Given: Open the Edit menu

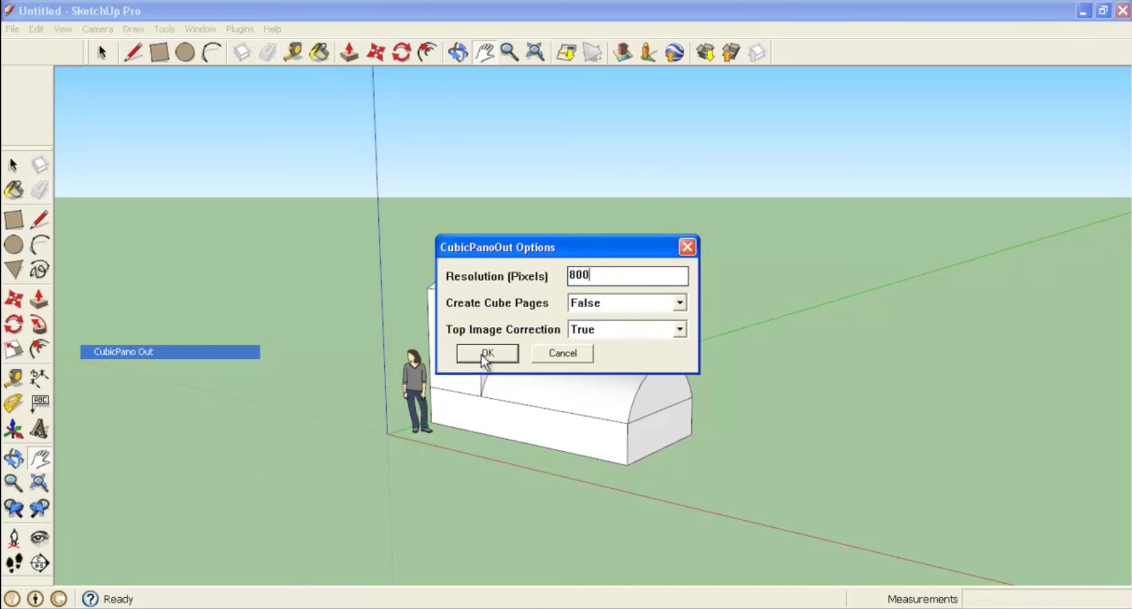Looking at the screenshot, I should pos(36,29).
